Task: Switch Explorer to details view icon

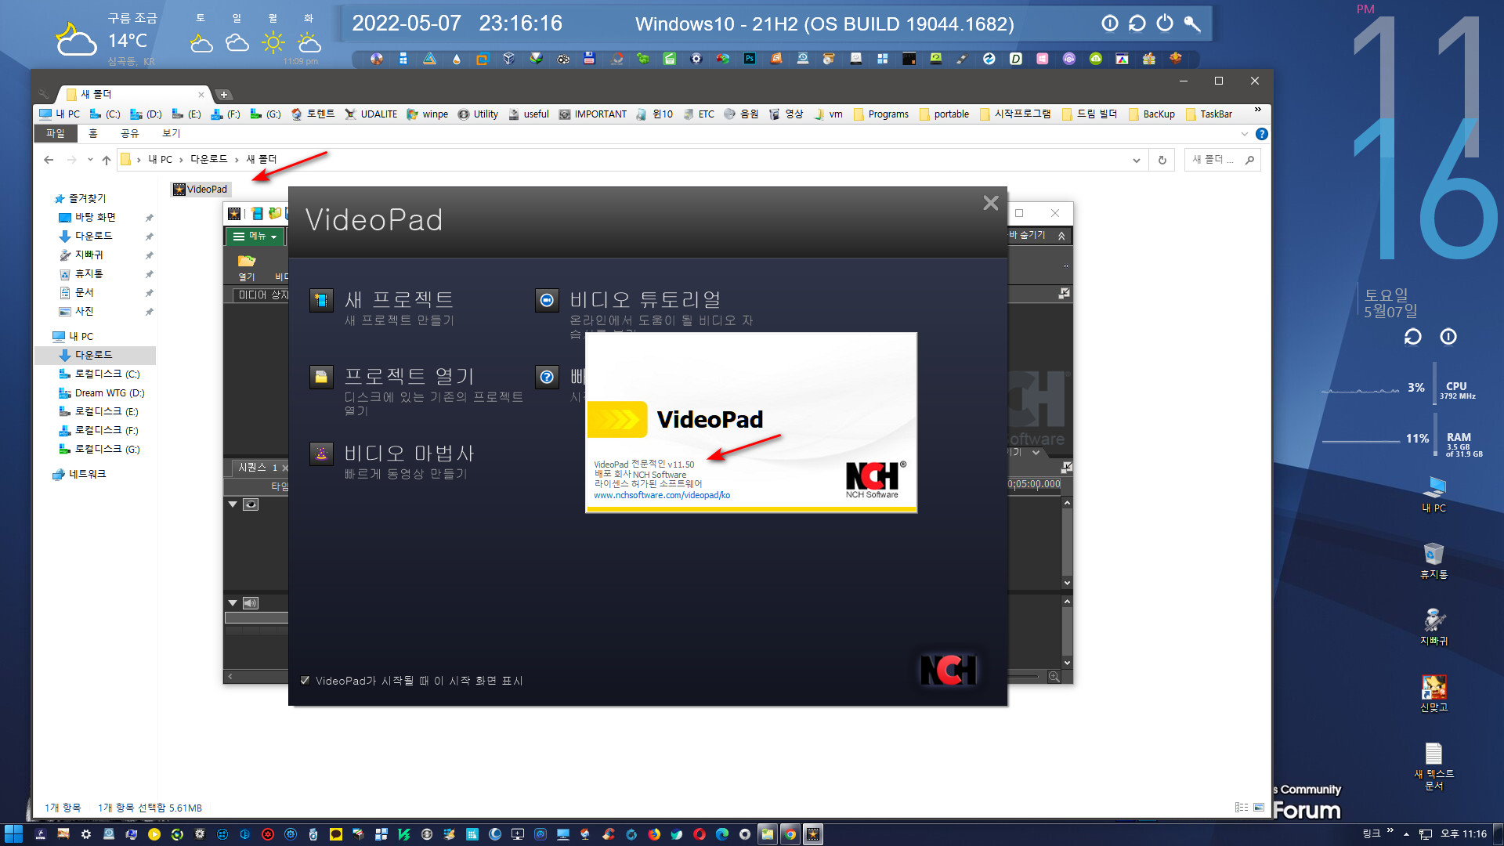Action: (x=1242, y=807)
